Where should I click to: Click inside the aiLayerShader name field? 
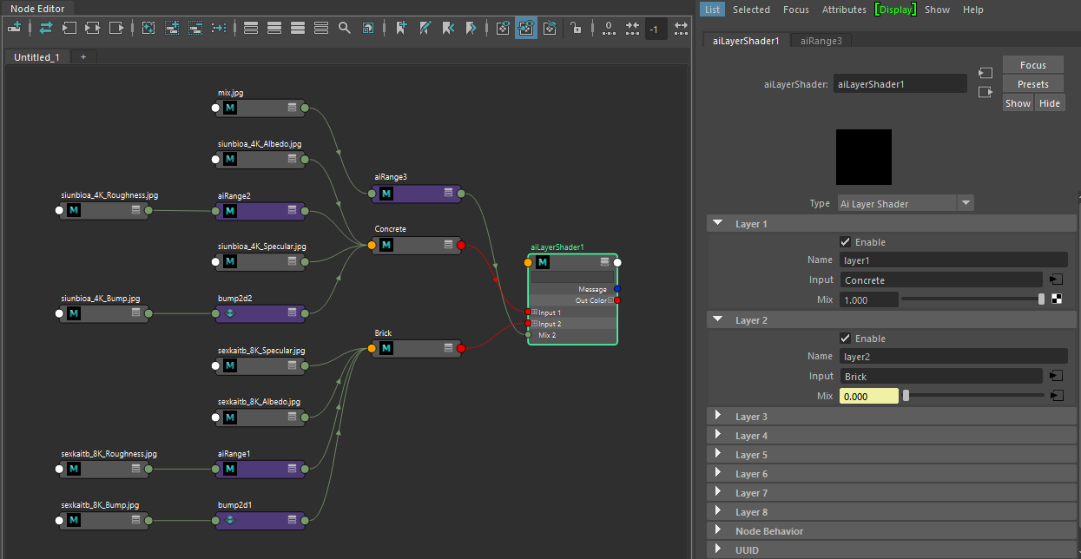tap(900, 83)
